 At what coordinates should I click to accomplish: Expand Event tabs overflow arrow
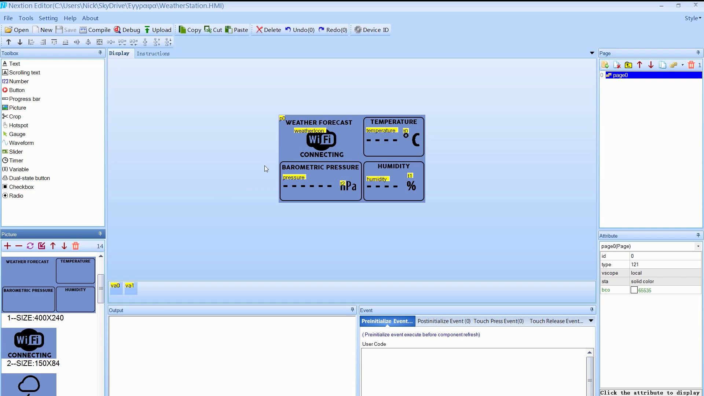[591, 321]
